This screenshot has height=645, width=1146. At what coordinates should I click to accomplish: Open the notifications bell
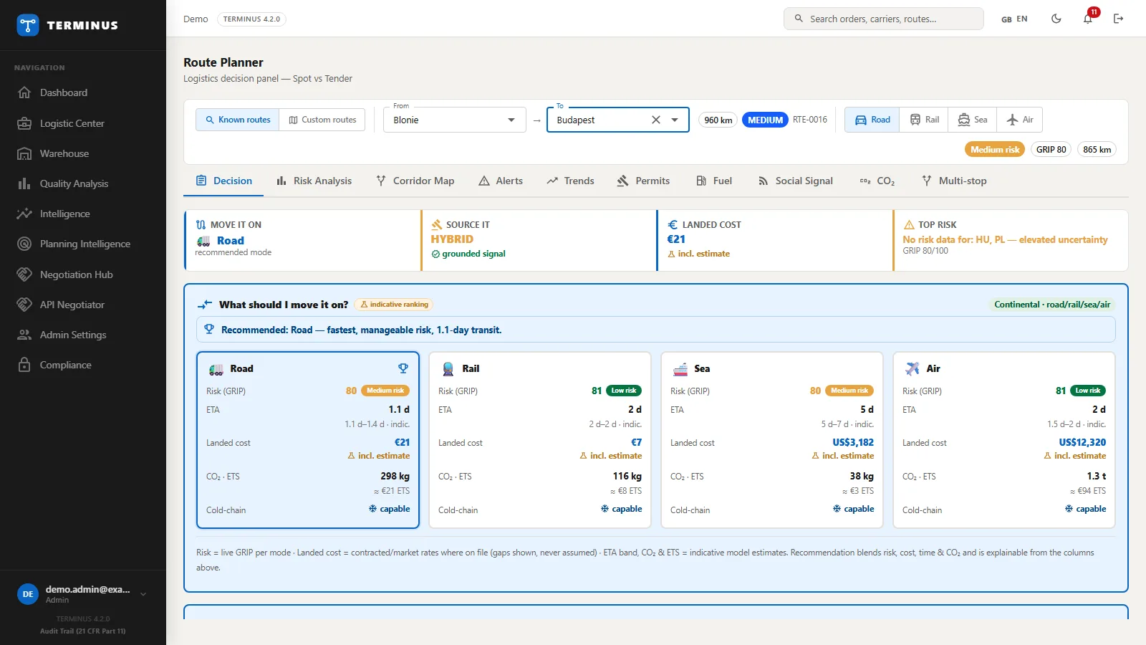[1088, 19]
